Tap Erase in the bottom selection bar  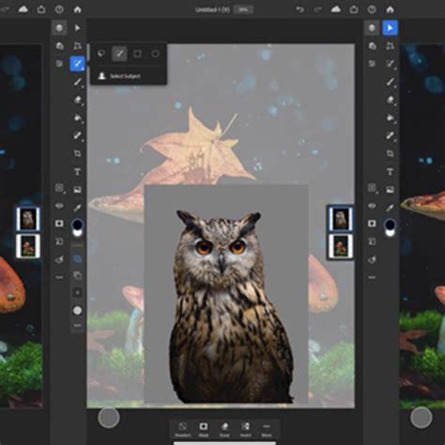tap(224, 430)
